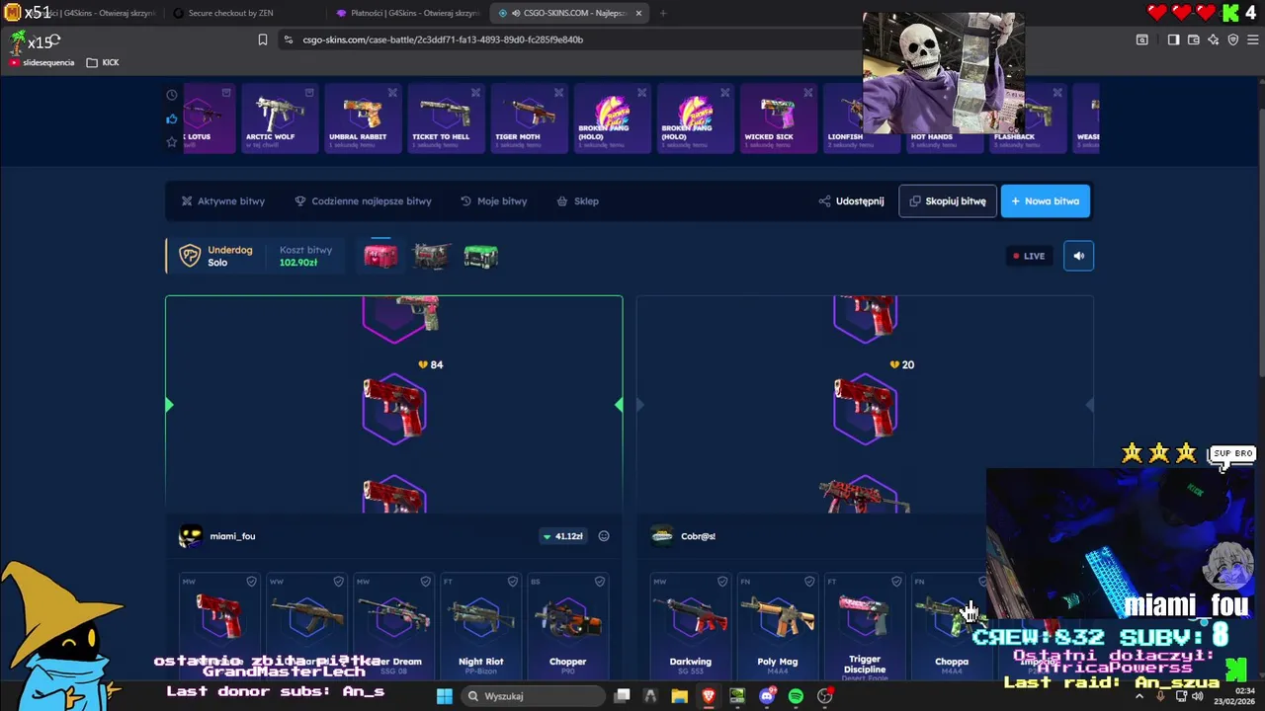
Task: Click the Darkwing SG 553 item card
Action: [691, 626]
